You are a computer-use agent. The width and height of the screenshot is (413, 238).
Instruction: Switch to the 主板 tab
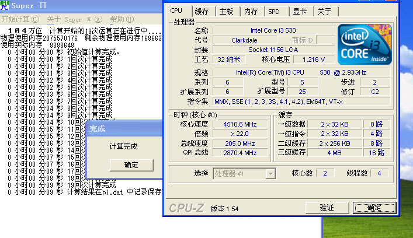226,11
